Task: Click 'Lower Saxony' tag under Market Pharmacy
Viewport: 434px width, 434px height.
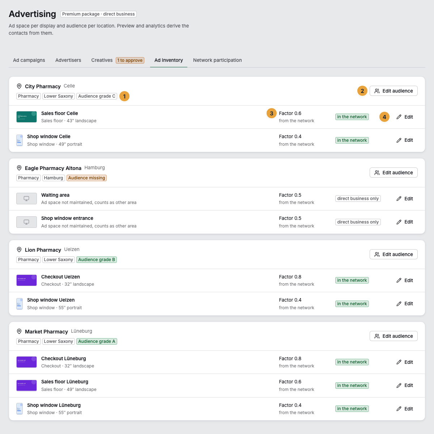Action: [59, 341]
